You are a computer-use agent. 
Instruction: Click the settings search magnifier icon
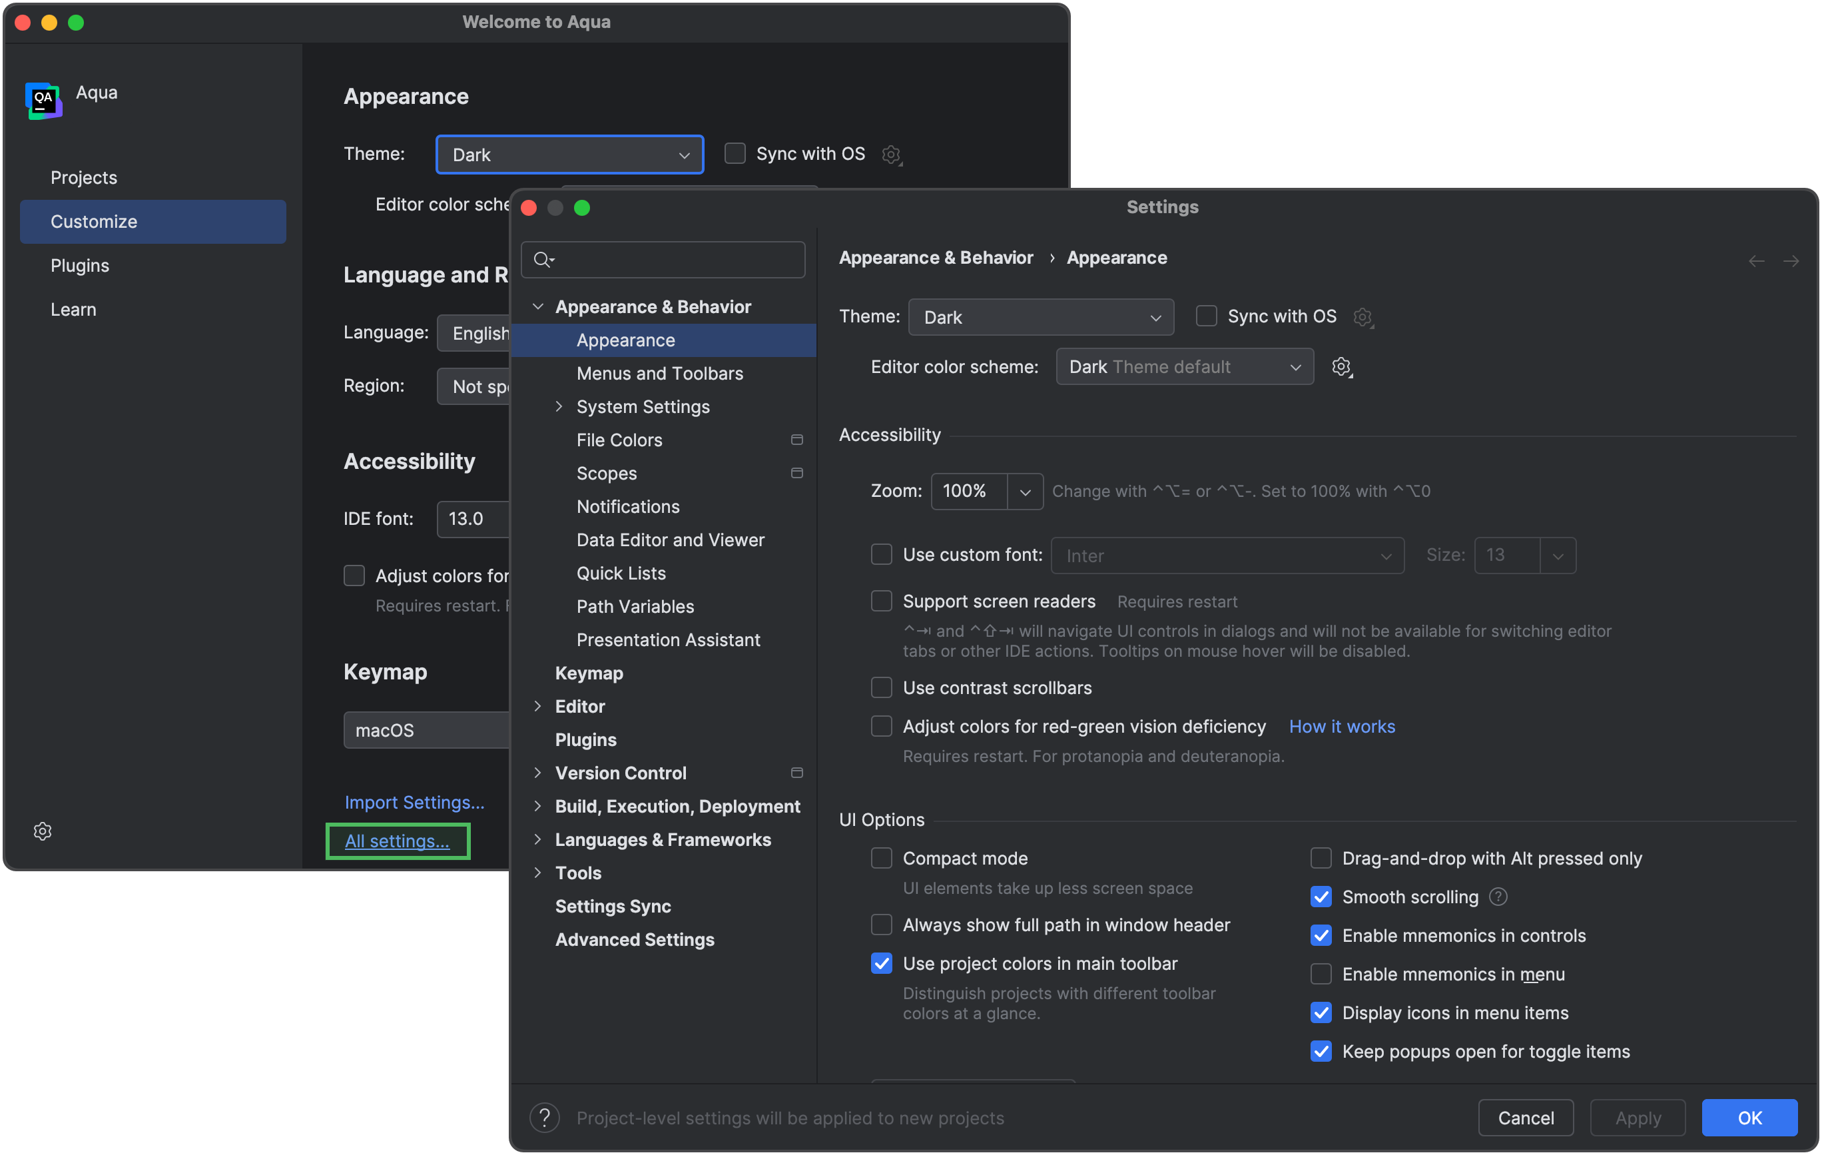pyautogui.click(x=544, y=260)
